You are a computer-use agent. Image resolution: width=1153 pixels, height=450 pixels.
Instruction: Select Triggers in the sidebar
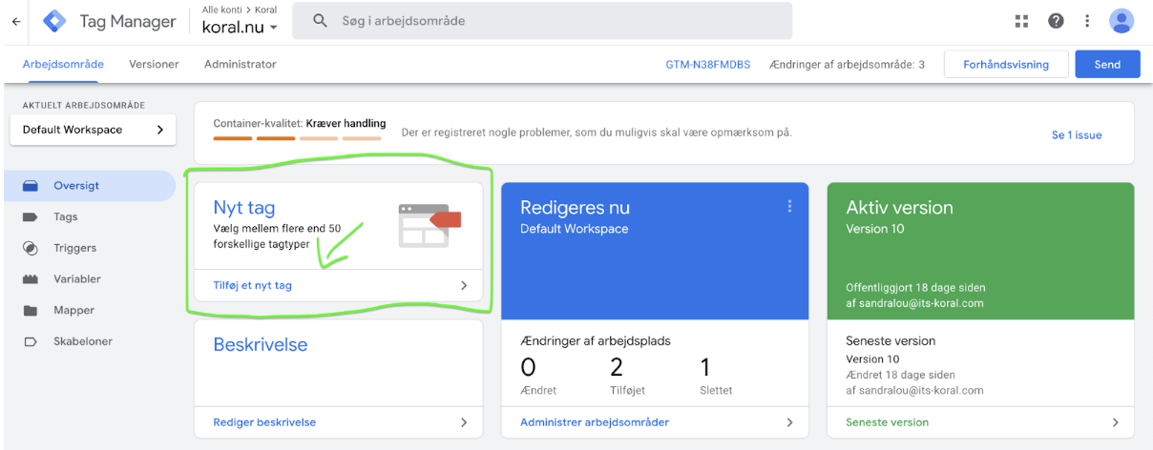74,248
